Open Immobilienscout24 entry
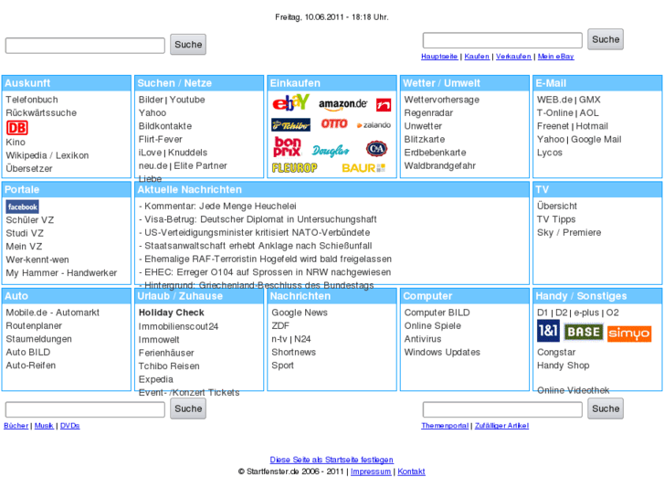Viewport: 664px width, 498px height. pyautogui.click(x=178, y=326)
